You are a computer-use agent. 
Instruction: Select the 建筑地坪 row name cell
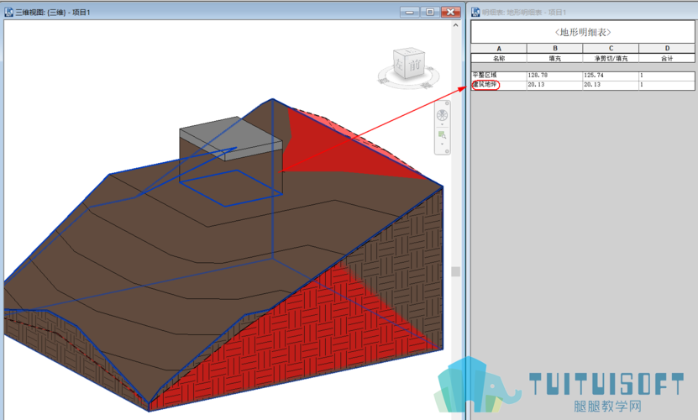point(486,85)
